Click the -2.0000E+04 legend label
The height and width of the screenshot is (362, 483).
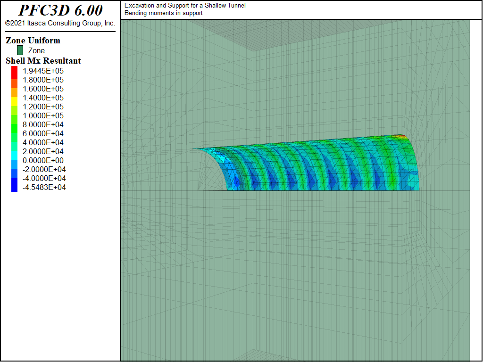point(44,170)
